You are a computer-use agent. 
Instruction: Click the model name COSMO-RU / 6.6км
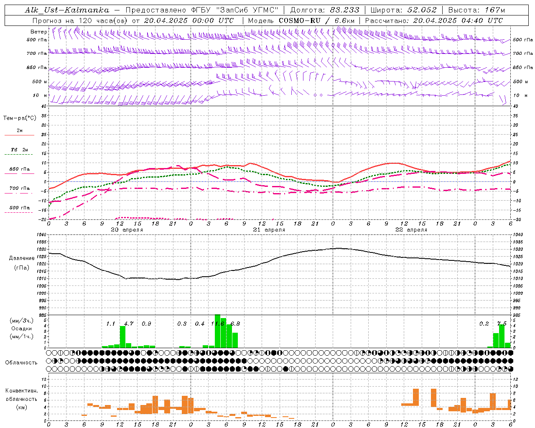316,20
